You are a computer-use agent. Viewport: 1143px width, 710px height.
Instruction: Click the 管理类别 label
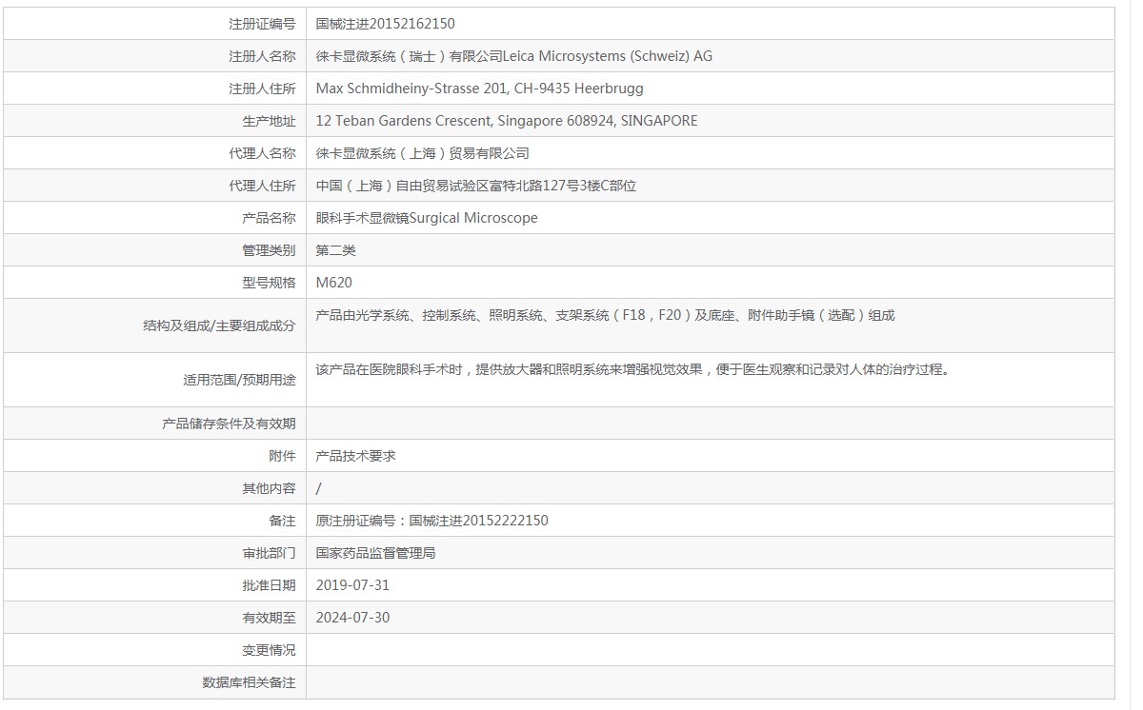[269, 250]
